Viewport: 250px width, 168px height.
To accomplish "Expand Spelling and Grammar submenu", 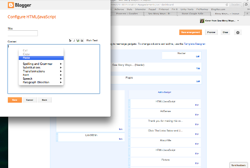I will [x=41, y=64].
